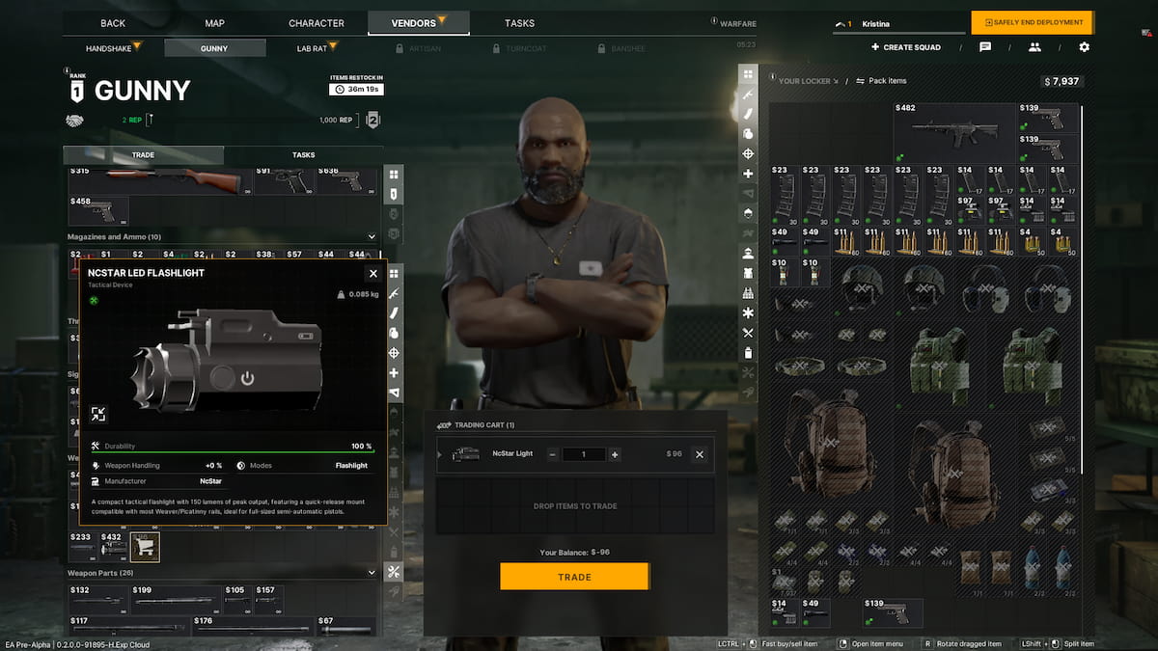
Task: Open Gunny's Tasks tab
Action: [x=303, y=155]
